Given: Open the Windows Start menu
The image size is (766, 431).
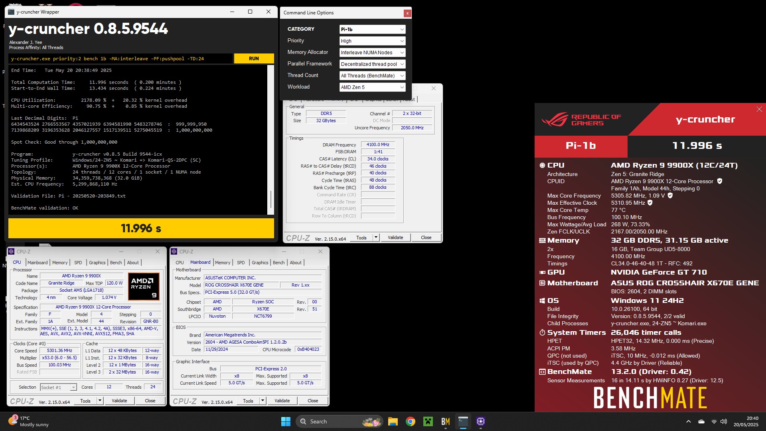Looking at the screenshot, I should pyautogui.click(x=286, y=421).
